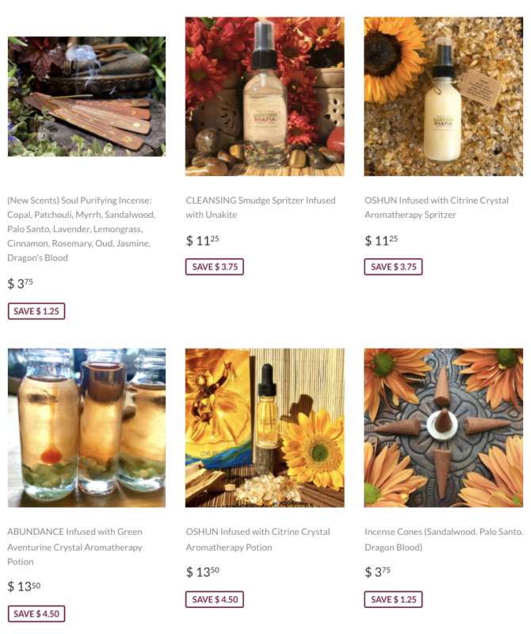Click the $11.25 price of CLEANSING Spritzer
Screen dimensions: 531x634
[x=202, y=241]
